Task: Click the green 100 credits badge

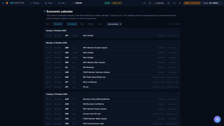Action: 107,3
